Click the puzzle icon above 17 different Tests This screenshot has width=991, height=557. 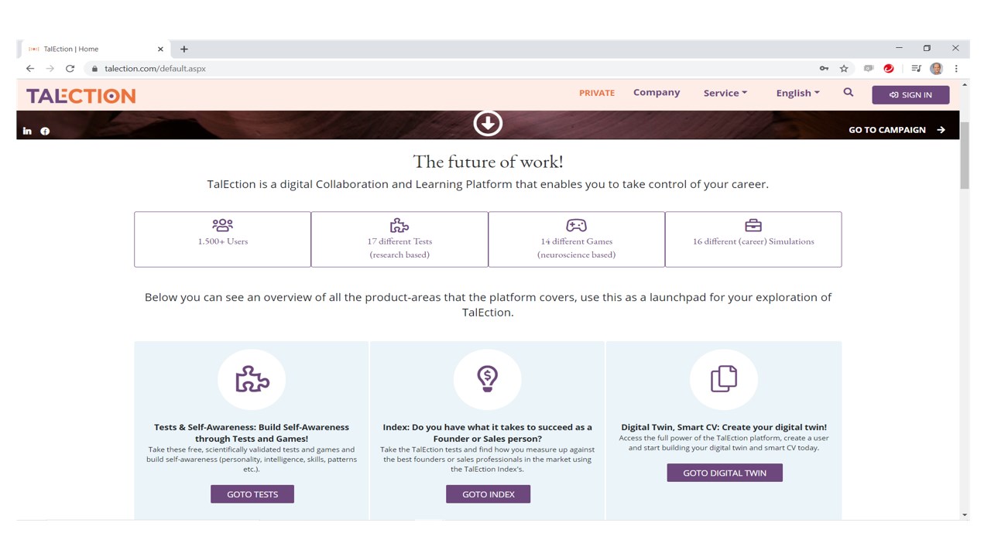pos(399,225)
